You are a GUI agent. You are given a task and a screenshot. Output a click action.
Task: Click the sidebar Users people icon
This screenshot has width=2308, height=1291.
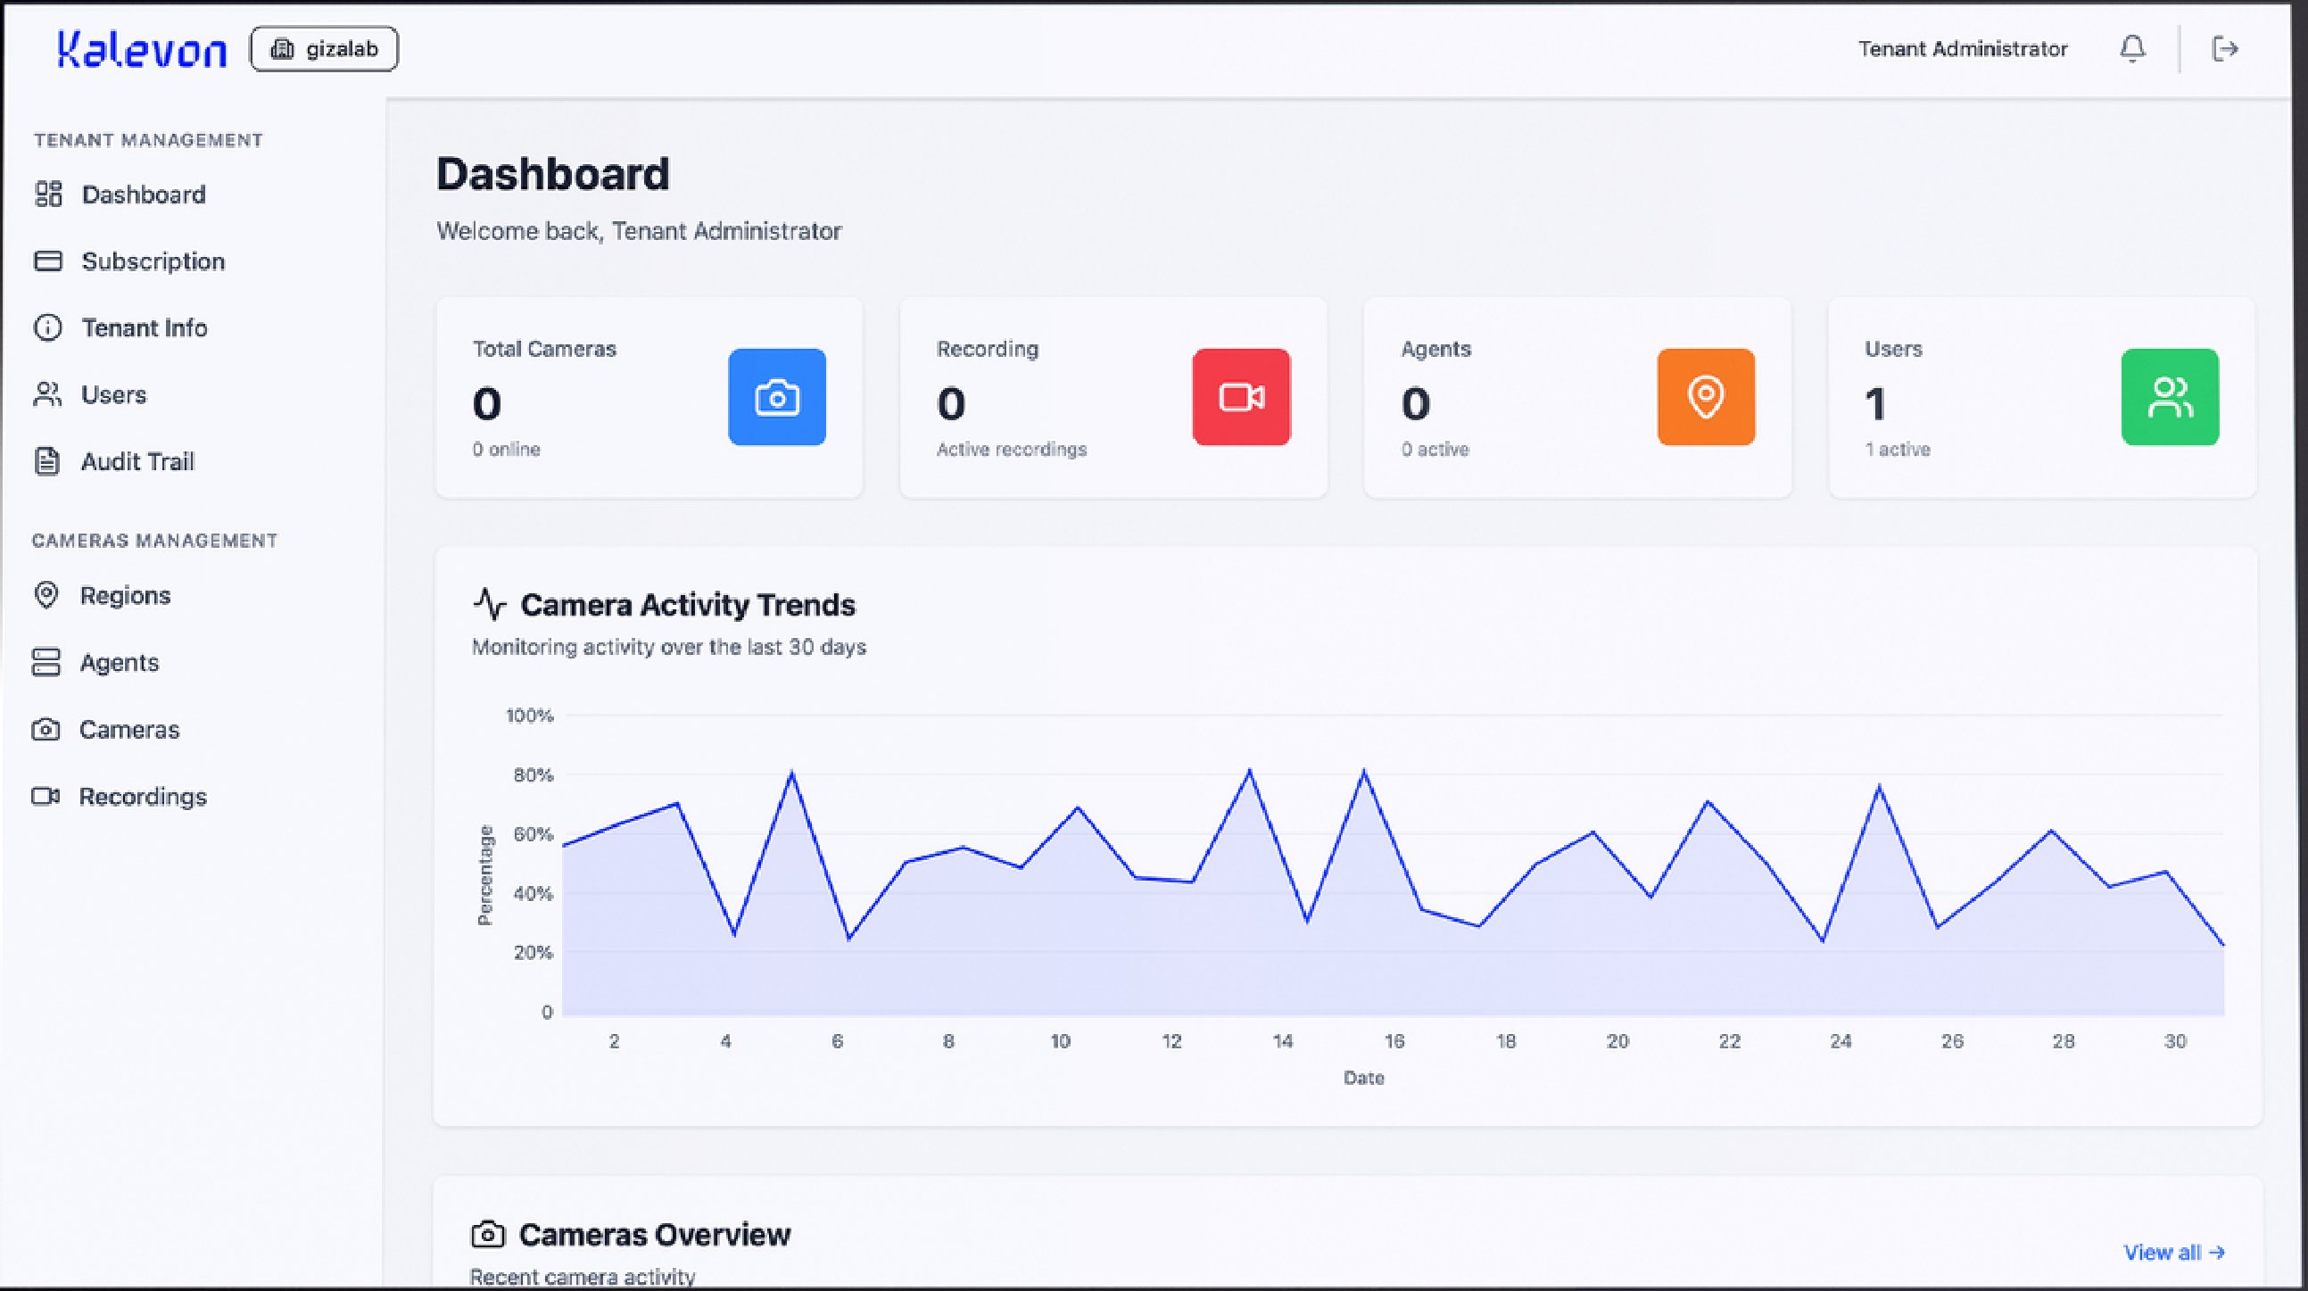(47, 394)
